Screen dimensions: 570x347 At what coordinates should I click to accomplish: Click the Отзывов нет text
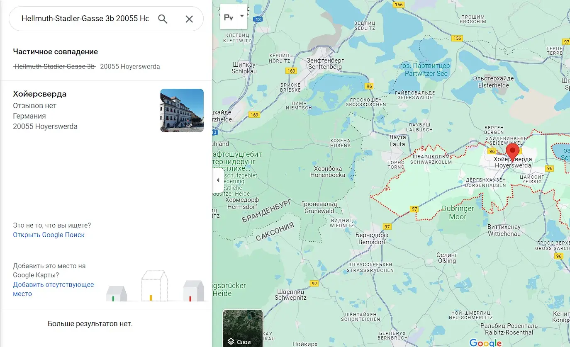[34, 106]
